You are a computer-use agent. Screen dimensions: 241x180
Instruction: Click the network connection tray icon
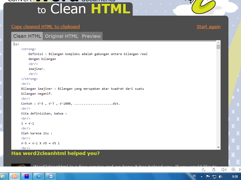tap(214, 177)
